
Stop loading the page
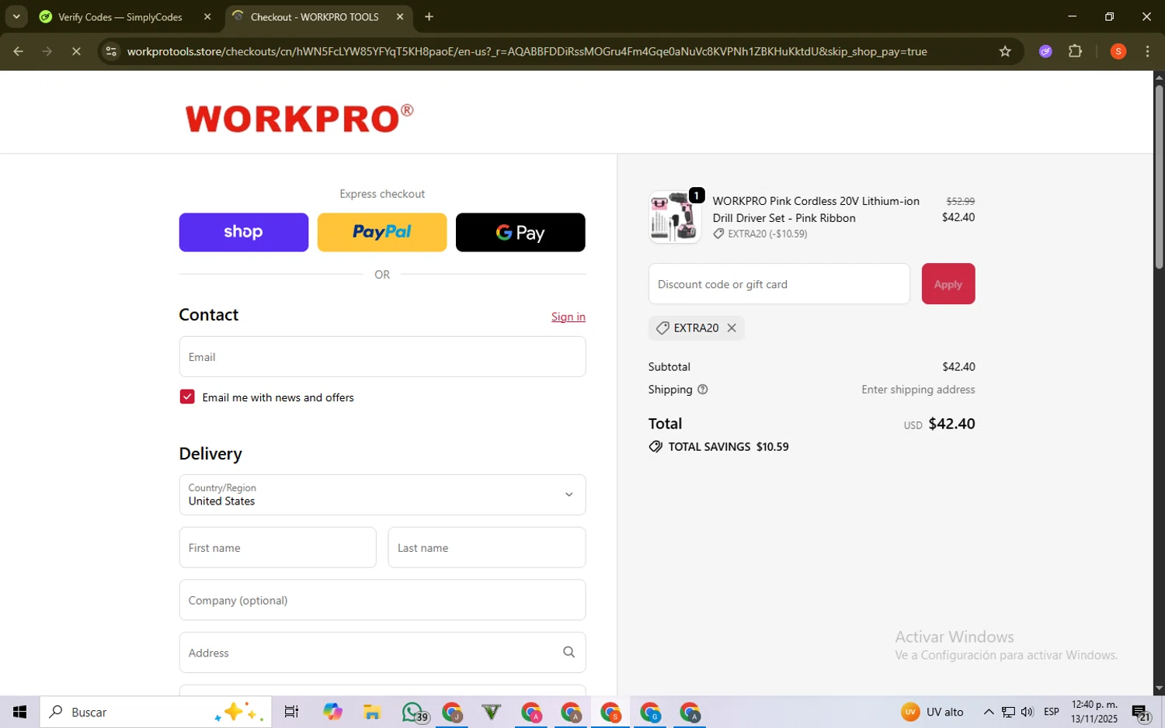[x=76, y=51]
